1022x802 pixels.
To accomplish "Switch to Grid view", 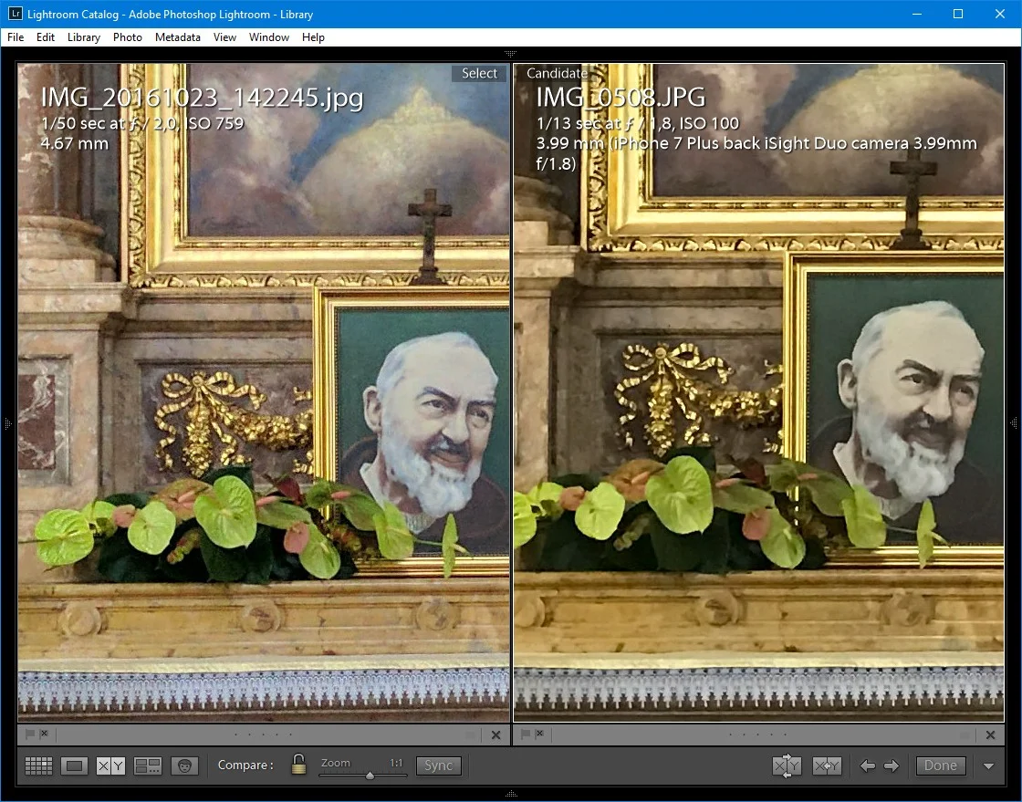I will pyautogui.click(x=38, y=766).
